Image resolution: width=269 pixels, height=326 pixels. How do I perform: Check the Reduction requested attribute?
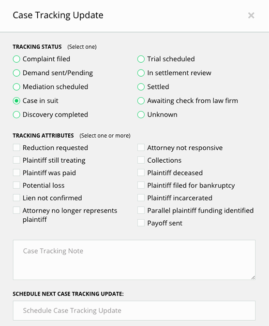(16, 147)
